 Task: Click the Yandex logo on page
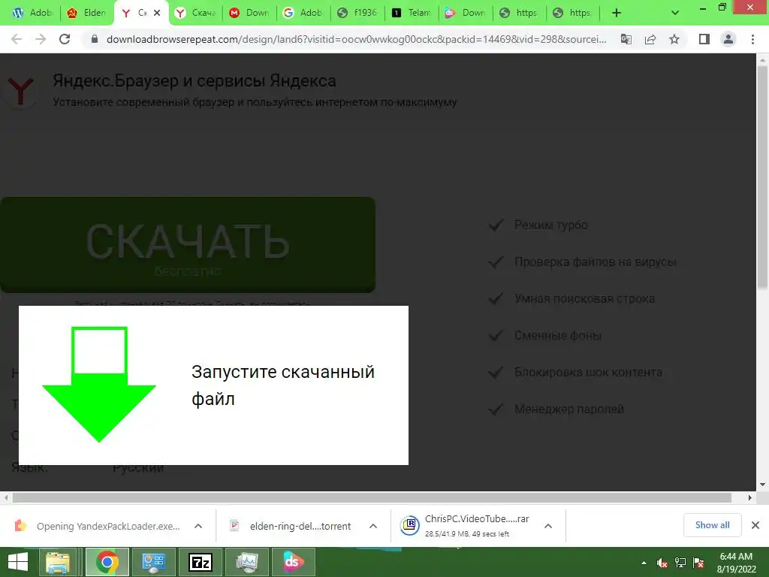[x=20, y=90]
